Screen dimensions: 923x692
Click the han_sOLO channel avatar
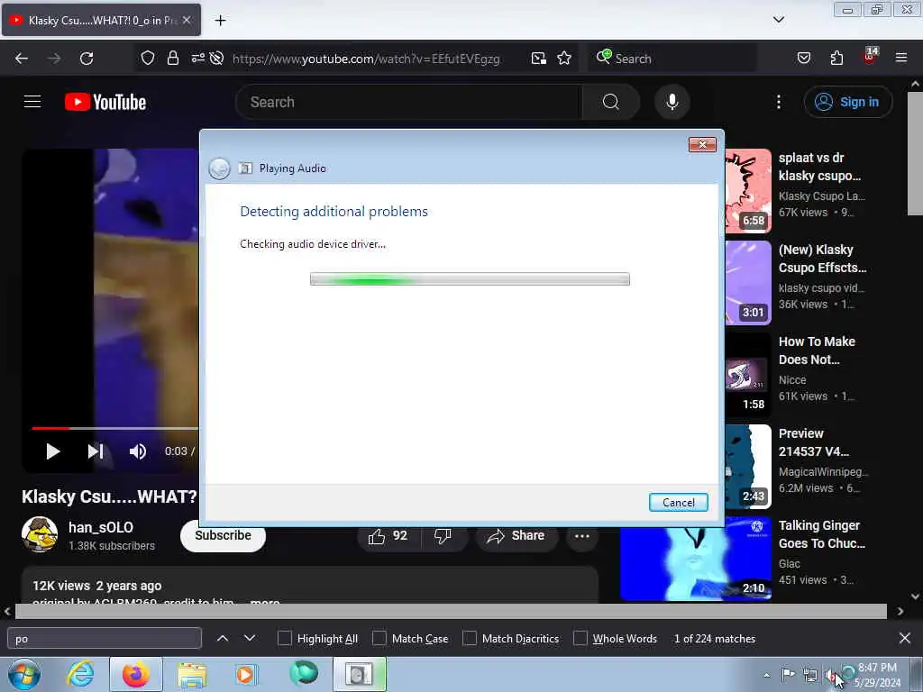pos(40,534)
